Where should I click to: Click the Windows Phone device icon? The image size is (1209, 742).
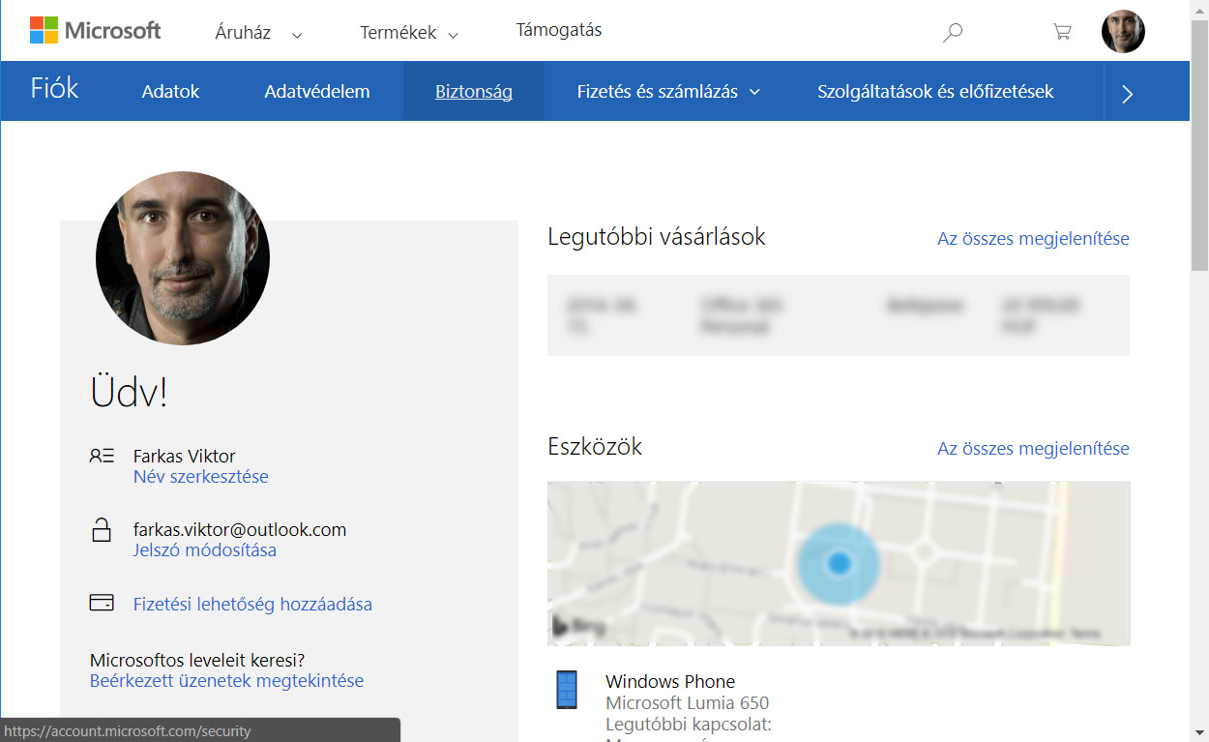pyautogui.click(x=567, y=691)
